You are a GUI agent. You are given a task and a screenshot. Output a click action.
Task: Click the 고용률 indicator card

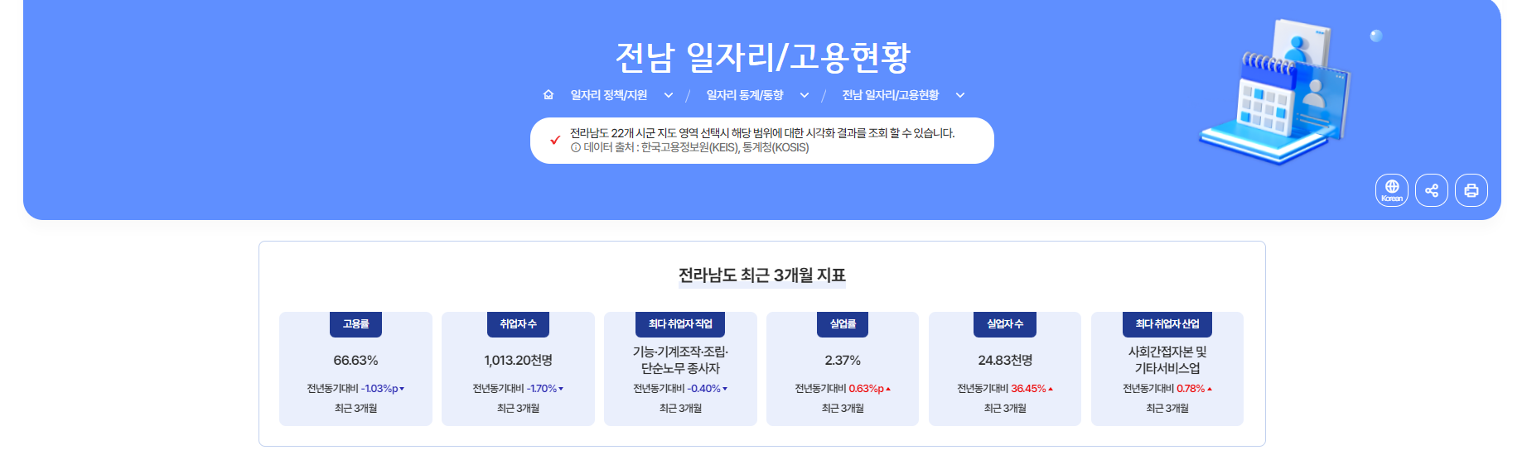pyautogui.click(x=355, y=369)
